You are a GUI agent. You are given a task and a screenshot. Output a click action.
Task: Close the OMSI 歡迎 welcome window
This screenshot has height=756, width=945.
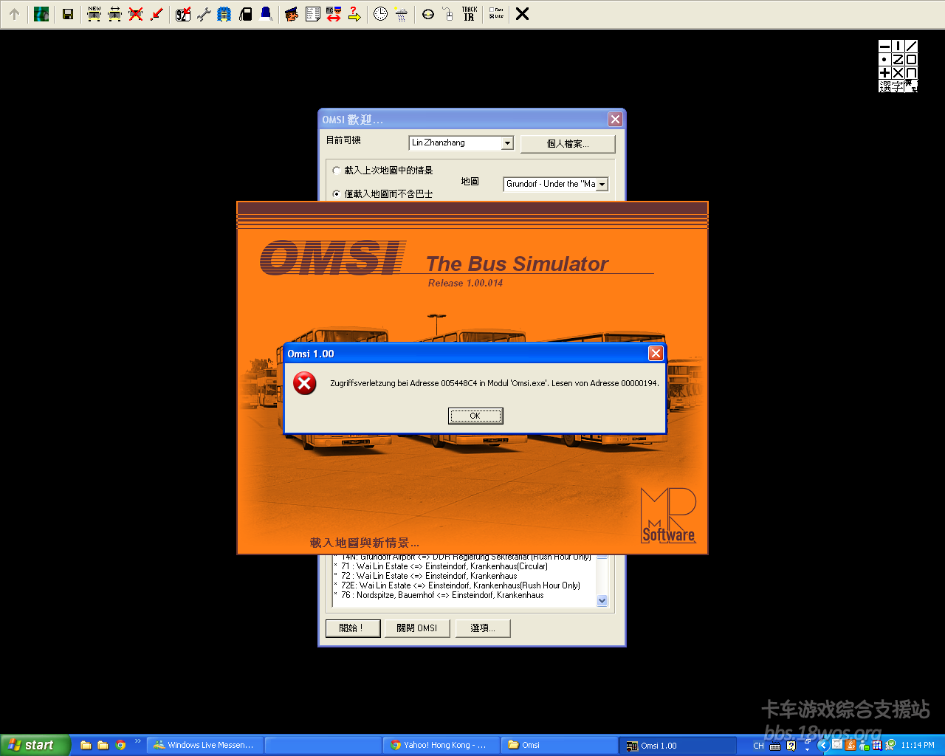pyautogui.click(x=615, y=120)
